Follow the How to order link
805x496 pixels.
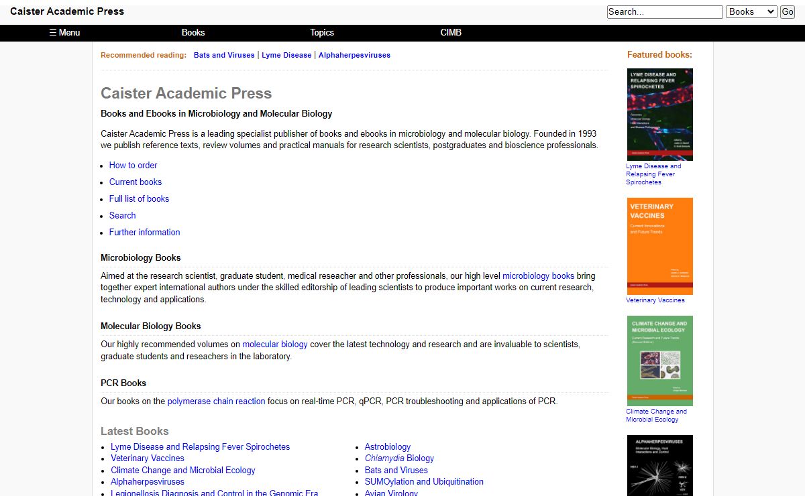[x=133, y=165]
